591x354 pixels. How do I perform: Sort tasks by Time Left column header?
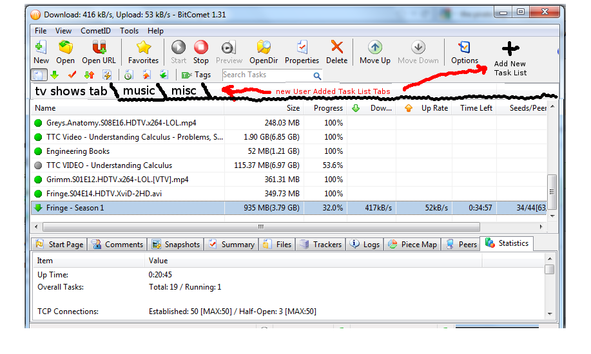tap(474, 108)
